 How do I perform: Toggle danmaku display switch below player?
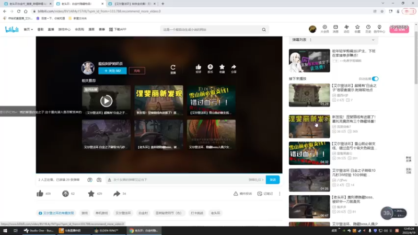coord(90,180)
